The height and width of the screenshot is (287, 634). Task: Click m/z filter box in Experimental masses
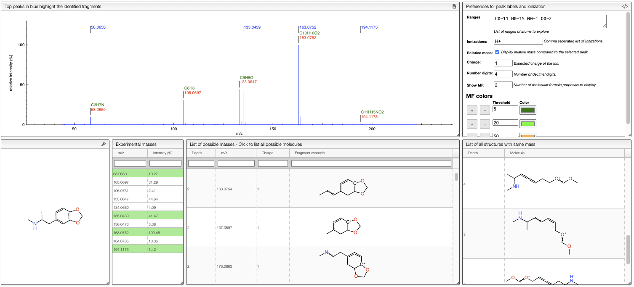130,163
